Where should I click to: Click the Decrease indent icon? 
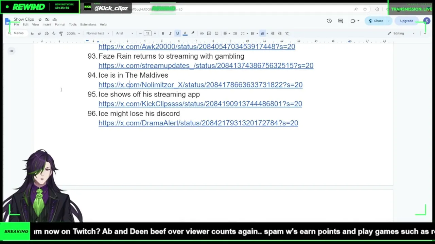click(x=272, y=33)
